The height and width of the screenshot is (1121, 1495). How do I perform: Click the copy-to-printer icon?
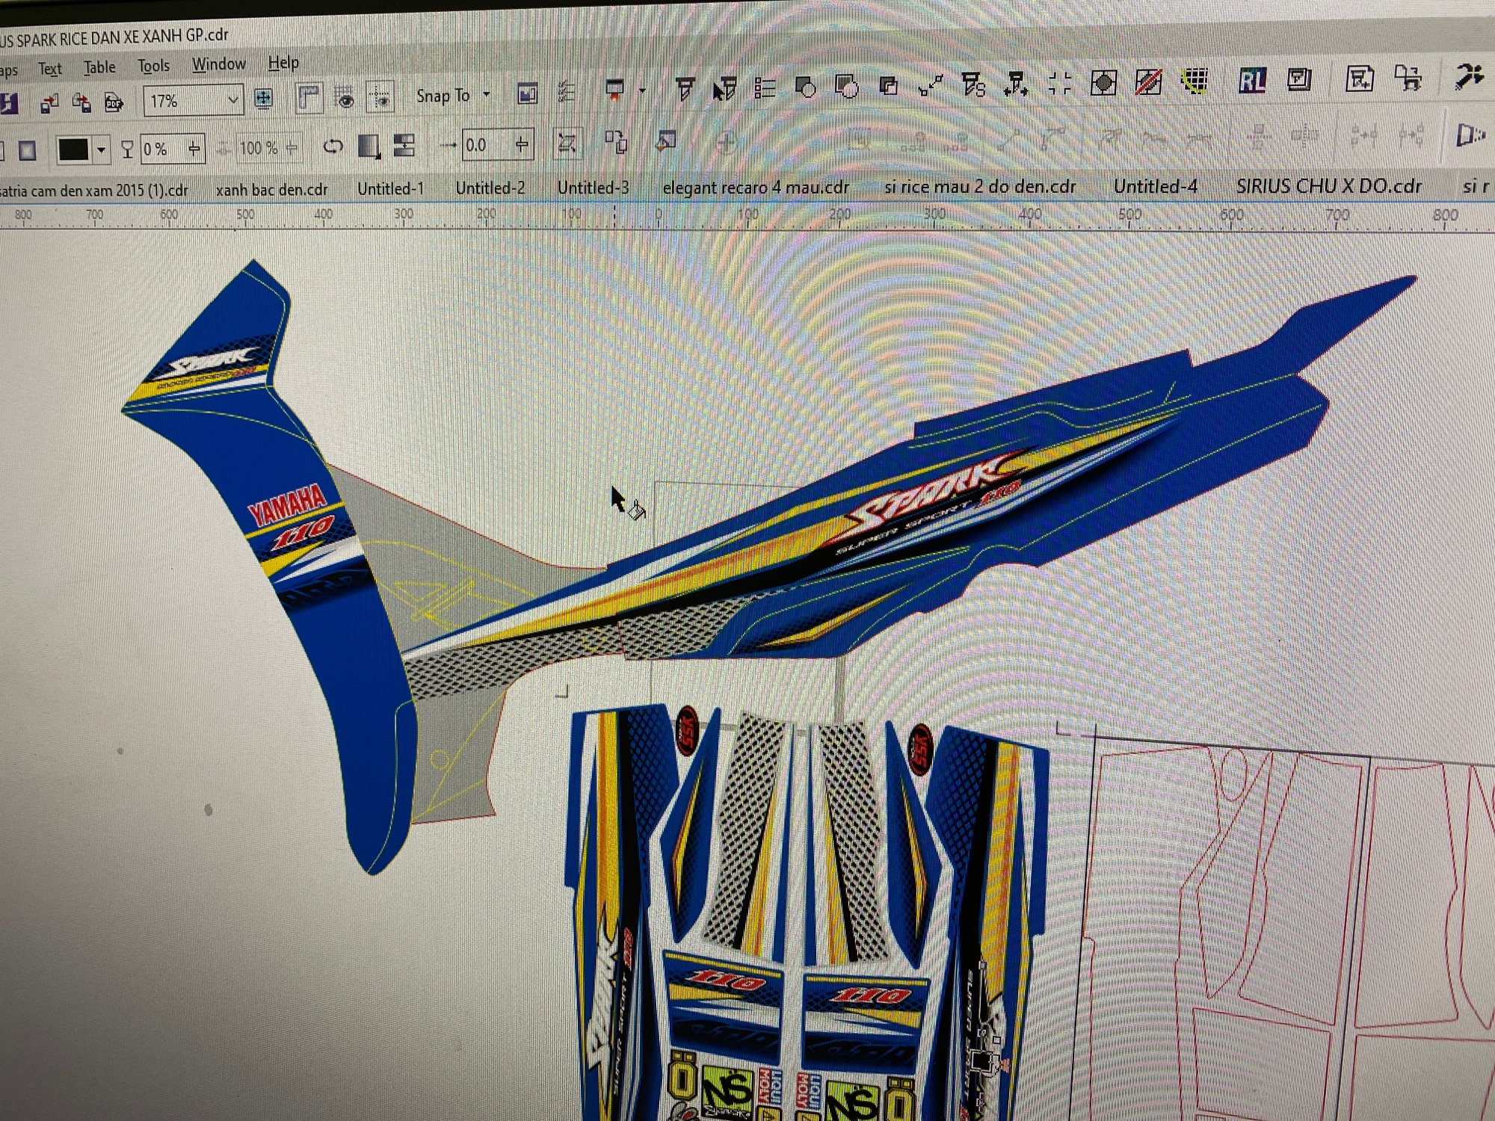tap(1408, 77)
